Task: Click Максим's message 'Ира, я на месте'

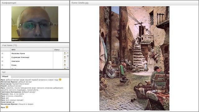Action: pos(16,94)
